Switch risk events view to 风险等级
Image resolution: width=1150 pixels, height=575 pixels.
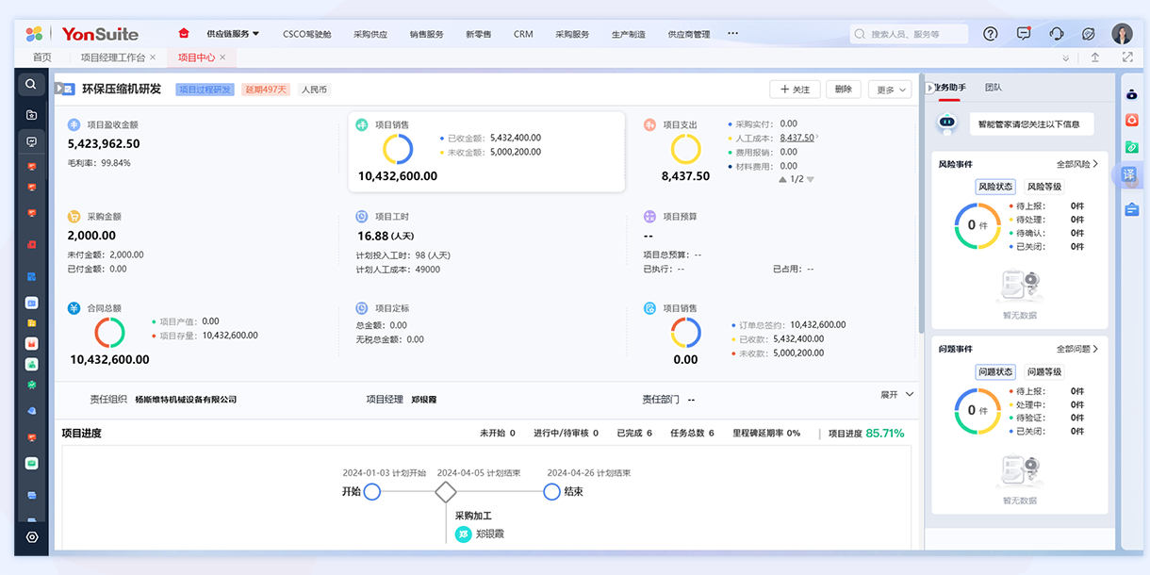1044,187
